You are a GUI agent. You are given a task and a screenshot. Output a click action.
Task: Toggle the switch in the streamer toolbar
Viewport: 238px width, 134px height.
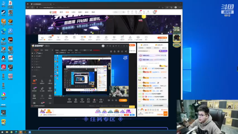click(50, 37)
